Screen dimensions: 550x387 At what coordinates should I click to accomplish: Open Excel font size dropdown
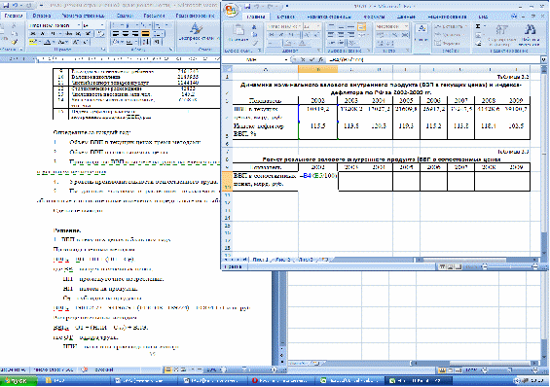point(317,26)
